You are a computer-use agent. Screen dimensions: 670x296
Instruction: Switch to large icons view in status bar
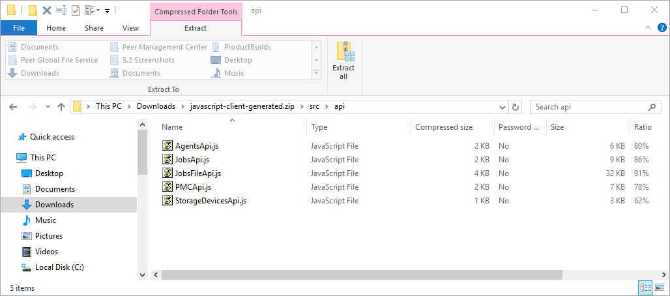click(659, 288)
